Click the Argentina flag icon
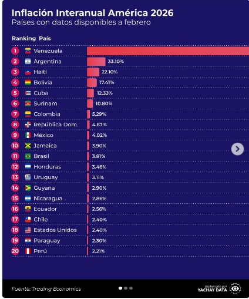 [28, 62]
